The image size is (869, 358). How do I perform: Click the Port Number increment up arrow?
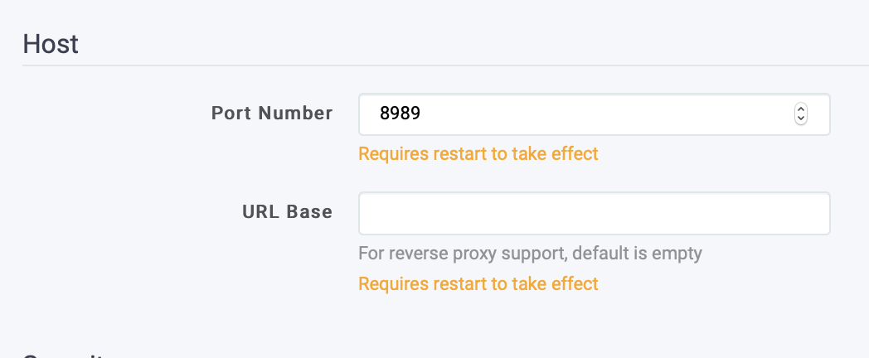[x=800, y=109]
